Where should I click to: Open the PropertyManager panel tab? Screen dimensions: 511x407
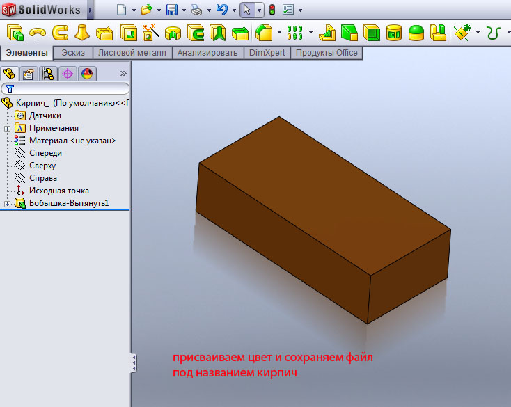pos(29,73)
